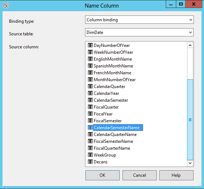The image size is (204, 189).
Task: Open the Binding type dropdown
Action: pos(139,20)
